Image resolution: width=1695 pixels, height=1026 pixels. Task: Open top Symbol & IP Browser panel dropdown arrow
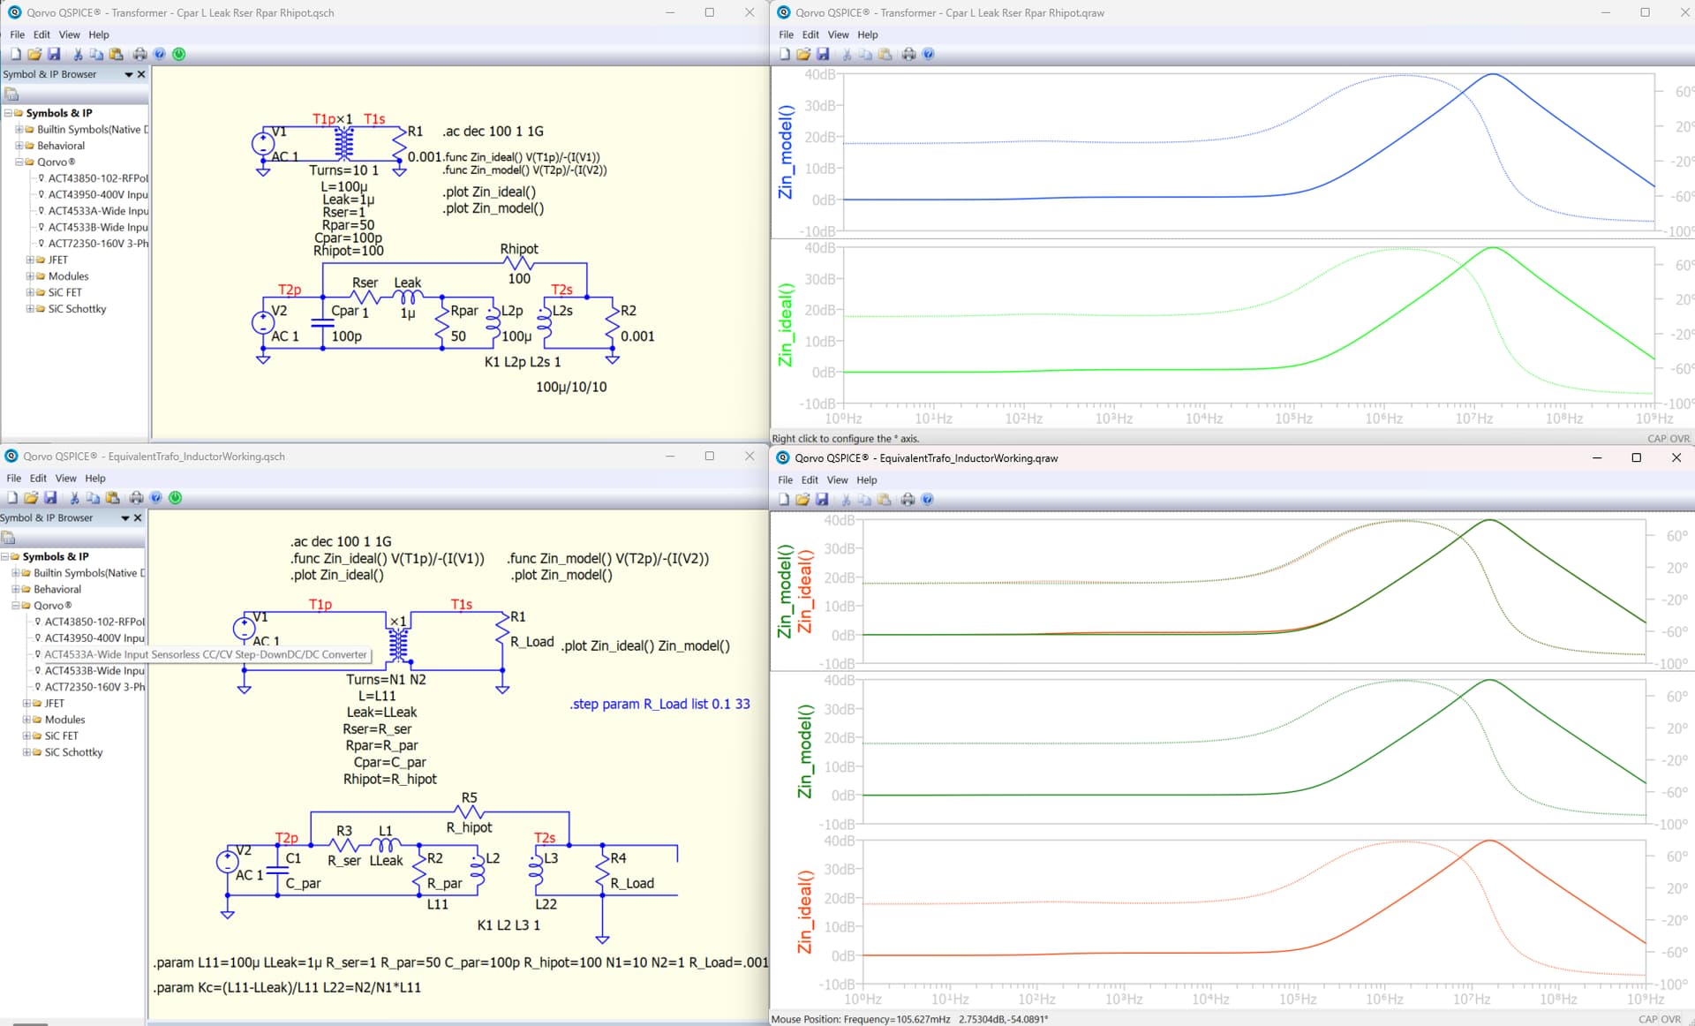(x=129, y=75)
